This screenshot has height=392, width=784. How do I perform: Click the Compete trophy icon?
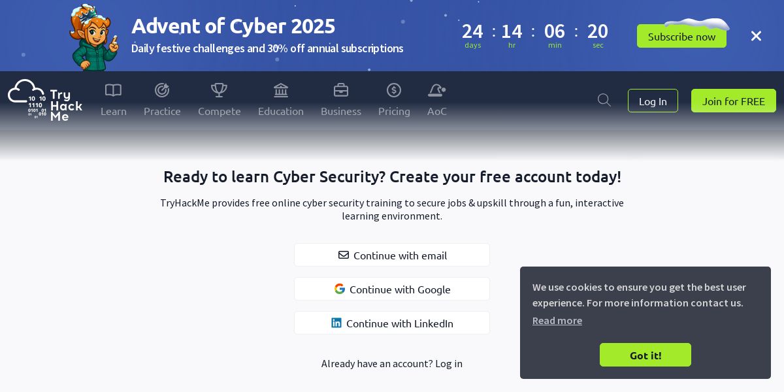click(x=219, y=90)
